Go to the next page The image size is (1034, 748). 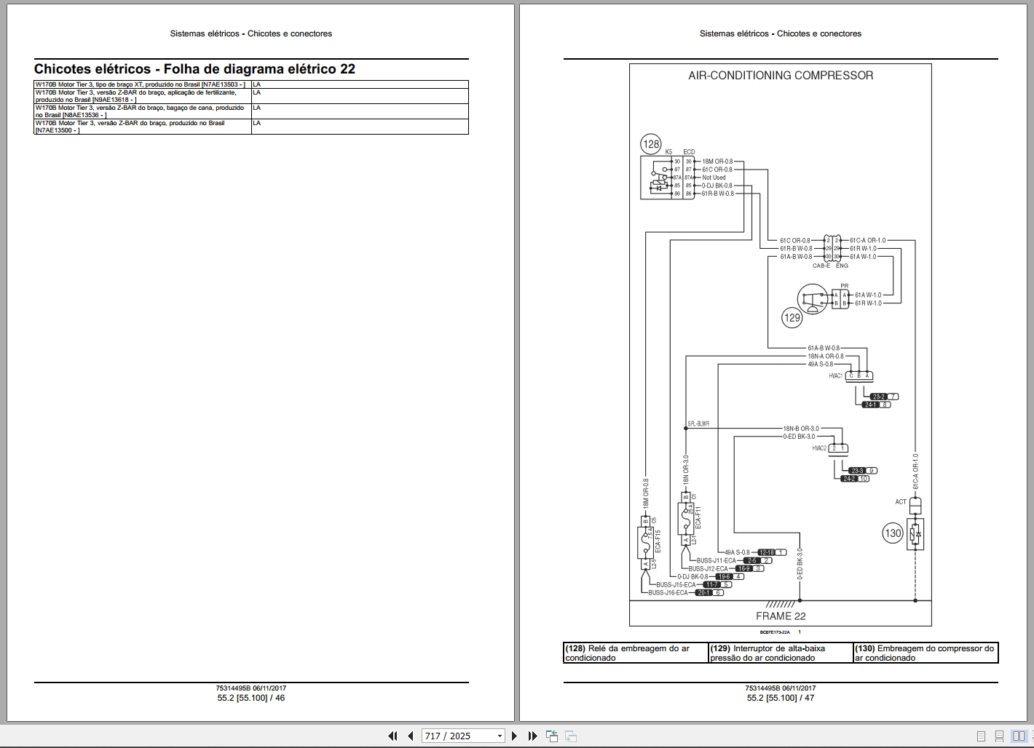(514, 736)
